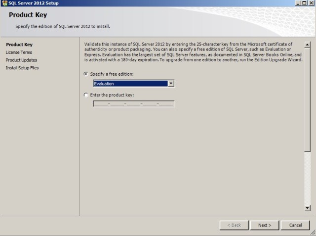The width and height of the screenshot is (316, 236).
Task: Click the disabled < Back button
Action: [234, 225]
